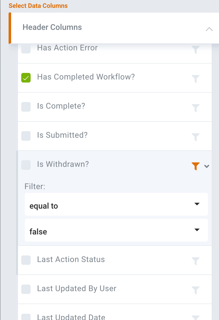Uncheck the Has Completed Workflow? checkbox
This screenshot has width=219, height=320.
26,78
